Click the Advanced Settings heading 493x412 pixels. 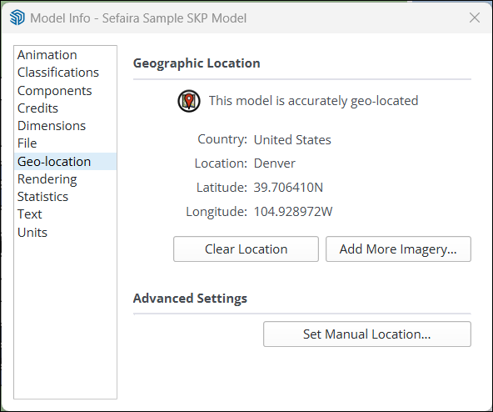click(190, 299)
